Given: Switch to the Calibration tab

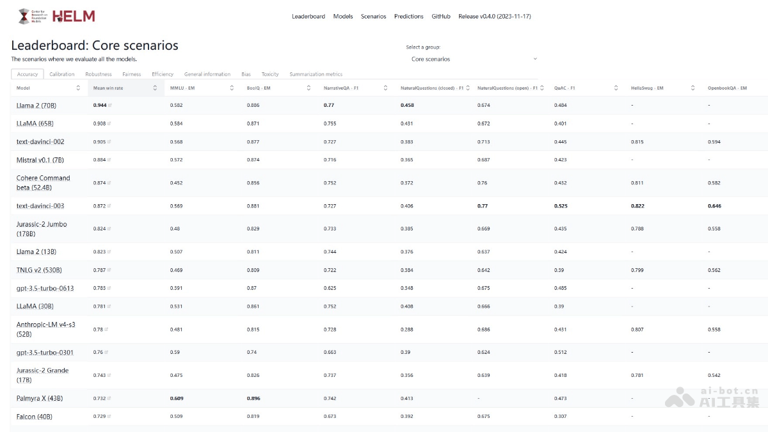Looking at the screenshot, I should pyautogui.click(x=62, y=74).
